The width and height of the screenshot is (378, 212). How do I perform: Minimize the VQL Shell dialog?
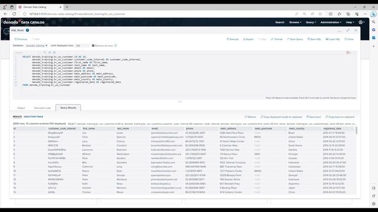[x=340, y=31]
